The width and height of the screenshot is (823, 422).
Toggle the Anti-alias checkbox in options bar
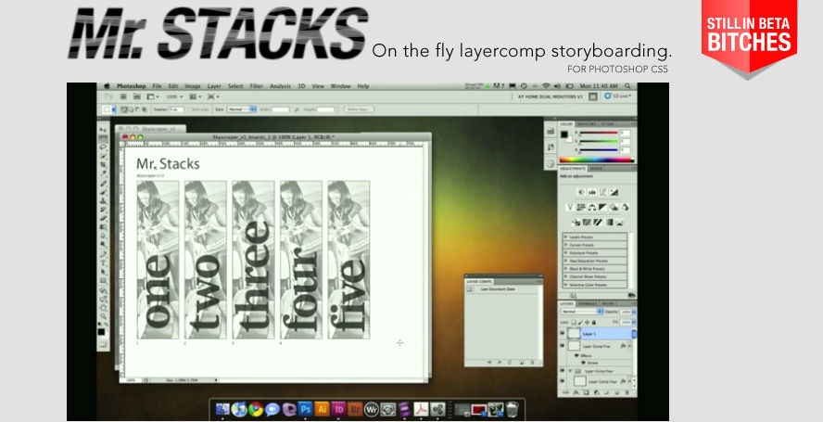point(190,109)
